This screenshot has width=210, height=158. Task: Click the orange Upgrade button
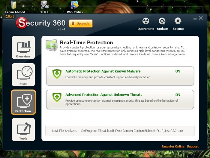tap(81, 23)
